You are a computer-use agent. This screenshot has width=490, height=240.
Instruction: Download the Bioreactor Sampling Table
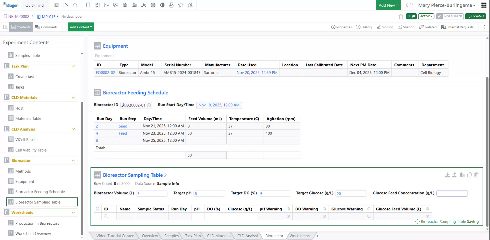click(447, 175)
